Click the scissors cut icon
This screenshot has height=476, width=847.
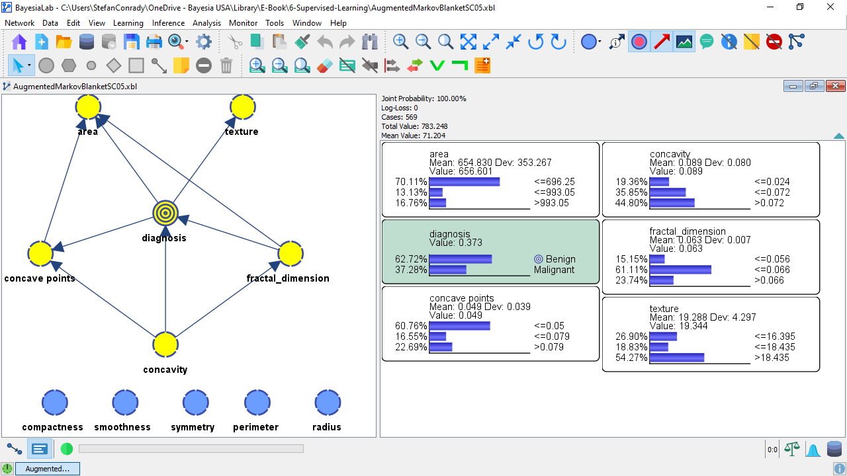coord(235,42)
